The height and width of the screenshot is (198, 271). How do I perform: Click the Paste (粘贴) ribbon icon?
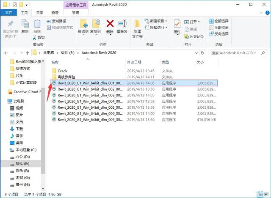pyautogui.click(x=37, y=24)
